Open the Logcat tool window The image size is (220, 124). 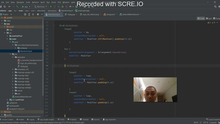tap(31, 120)
